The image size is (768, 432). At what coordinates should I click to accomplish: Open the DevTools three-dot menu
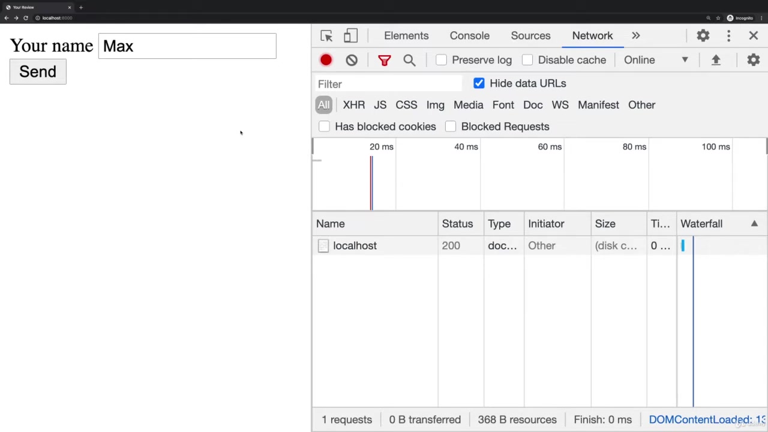728,36
